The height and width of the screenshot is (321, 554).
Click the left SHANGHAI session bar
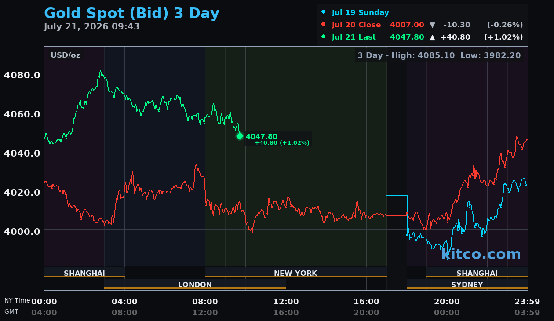click(84, 273)
